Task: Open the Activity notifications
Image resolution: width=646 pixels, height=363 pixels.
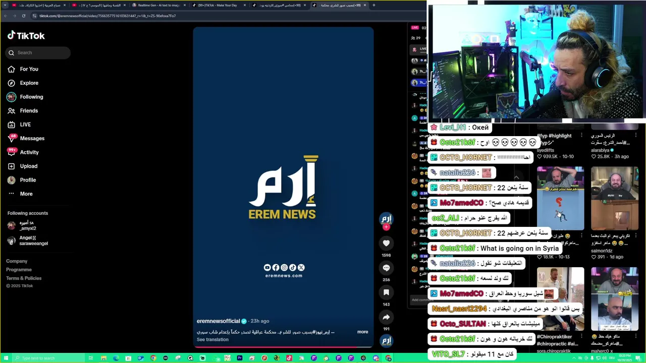Action: (x=29, y=152)
